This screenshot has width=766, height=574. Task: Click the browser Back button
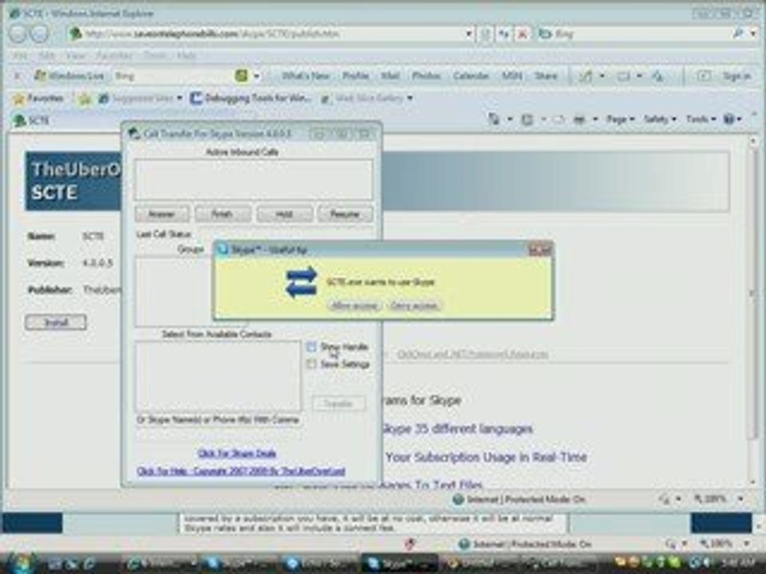click(x=18, y=33)
